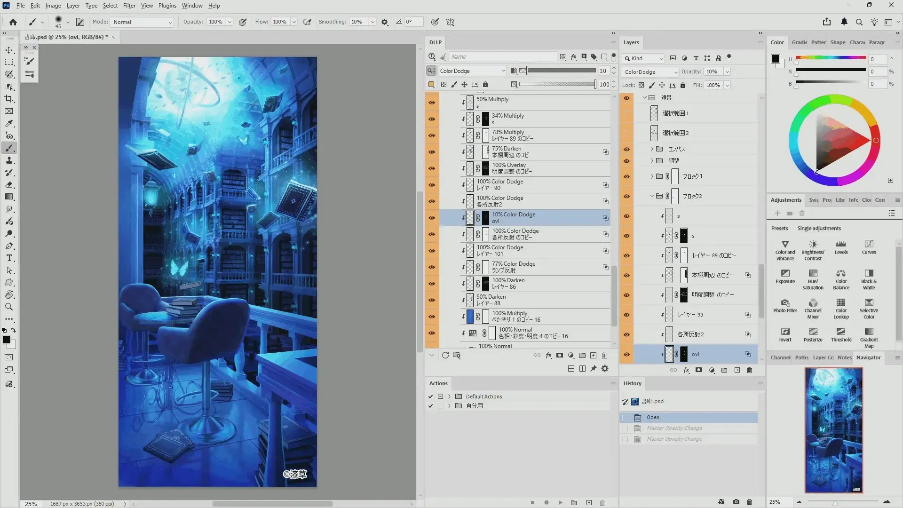
Task: Select the Eraser tool
Action: (9, 185)
